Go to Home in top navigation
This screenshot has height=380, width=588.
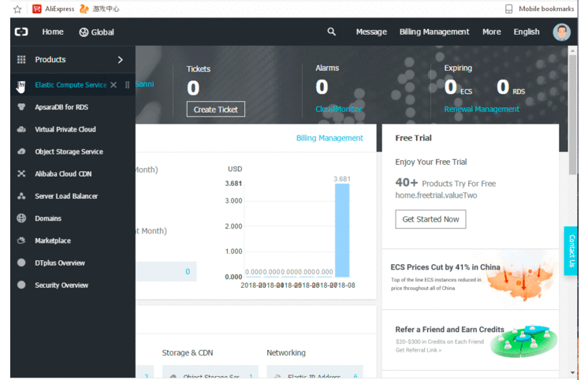pyautogui.click(x=53, y=32)
